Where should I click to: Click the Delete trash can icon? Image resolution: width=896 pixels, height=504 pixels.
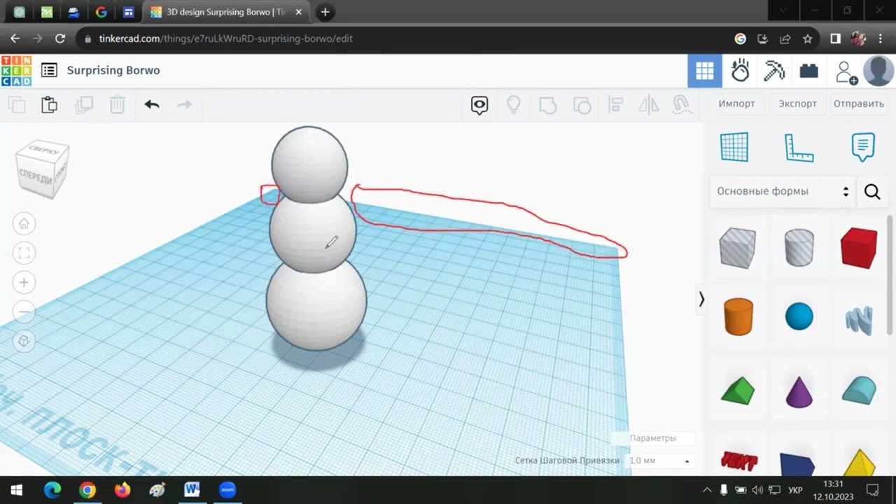[117, 105]
